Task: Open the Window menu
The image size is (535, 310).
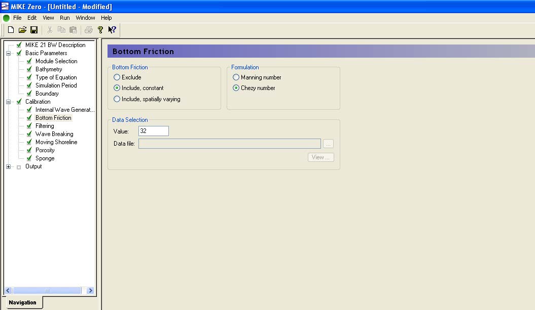Action: coord(85,18)
